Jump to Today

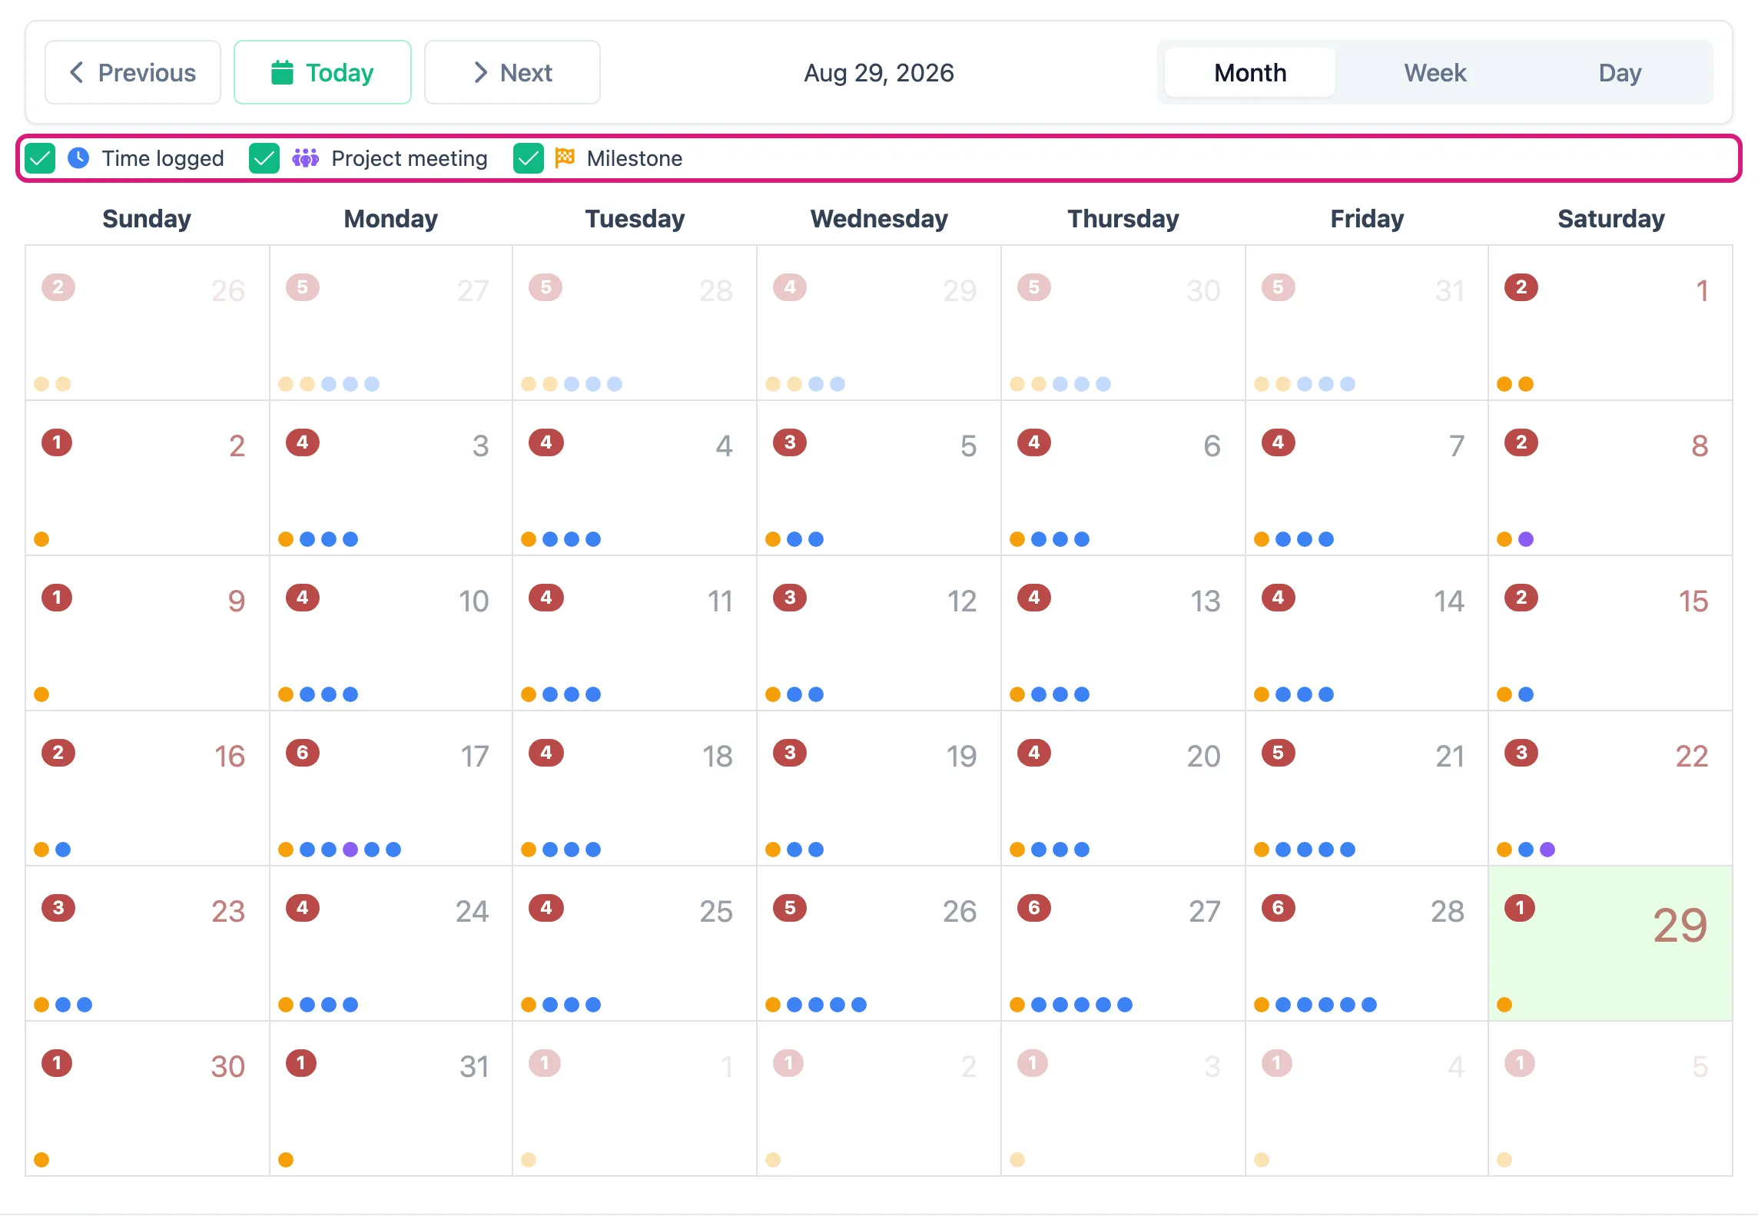click(322, 72)
